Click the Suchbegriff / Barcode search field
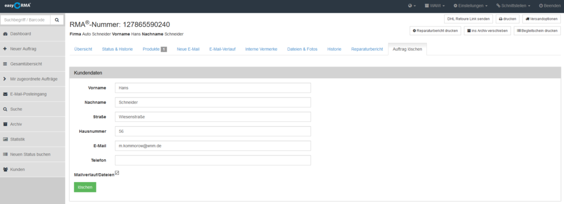The height and width of the screenshot is (204, 564). [x=25, y=20]
